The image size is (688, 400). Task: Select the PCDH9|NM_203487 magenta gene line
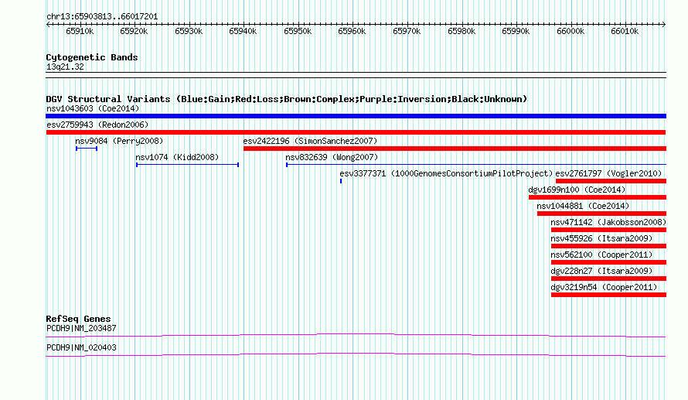tap(356, 336)
